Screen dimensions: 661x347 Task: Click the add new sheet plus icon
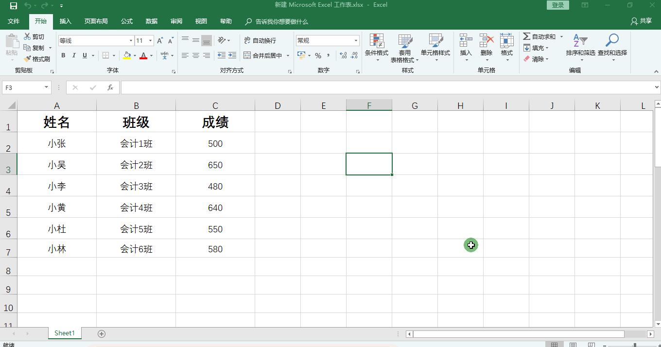[102, 333]
